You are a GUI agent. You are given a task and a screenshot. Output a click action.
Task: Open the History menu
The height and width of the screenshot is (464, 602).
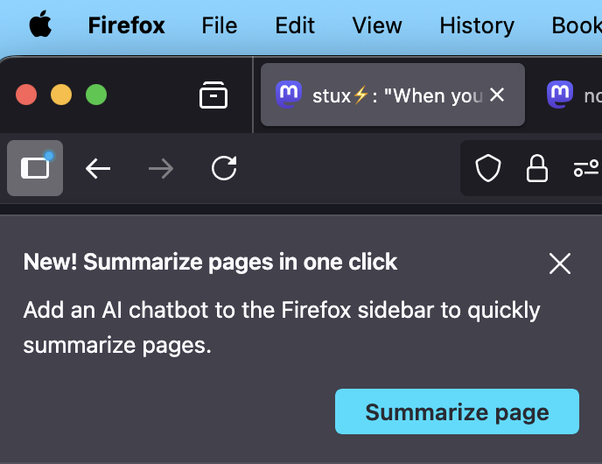coord(477,25)
